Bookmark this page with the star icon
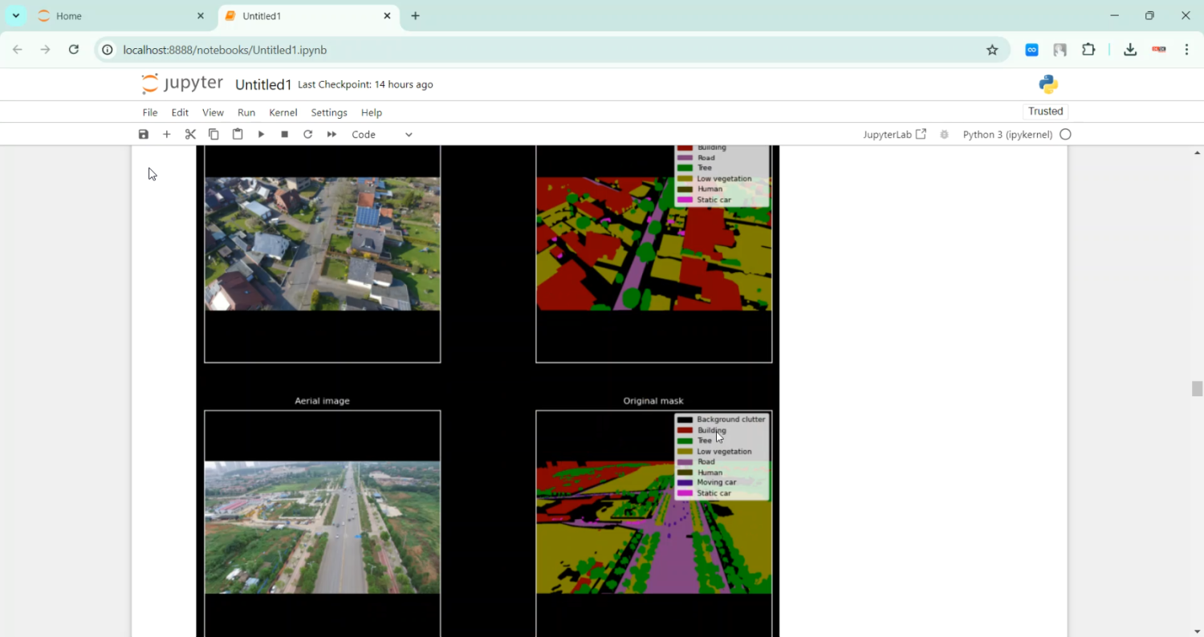Viewport: 1204px width, 637px height. click(992, 50)
